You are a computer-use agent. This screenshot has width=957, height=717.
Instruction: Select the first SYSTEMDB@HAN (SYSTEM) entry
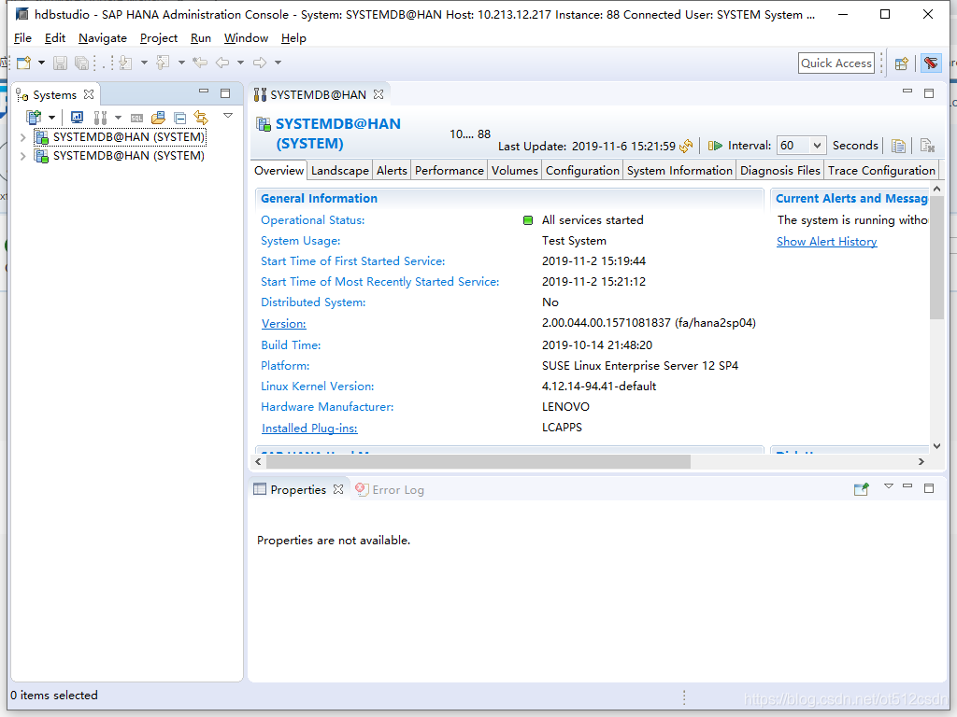(120, 137)
